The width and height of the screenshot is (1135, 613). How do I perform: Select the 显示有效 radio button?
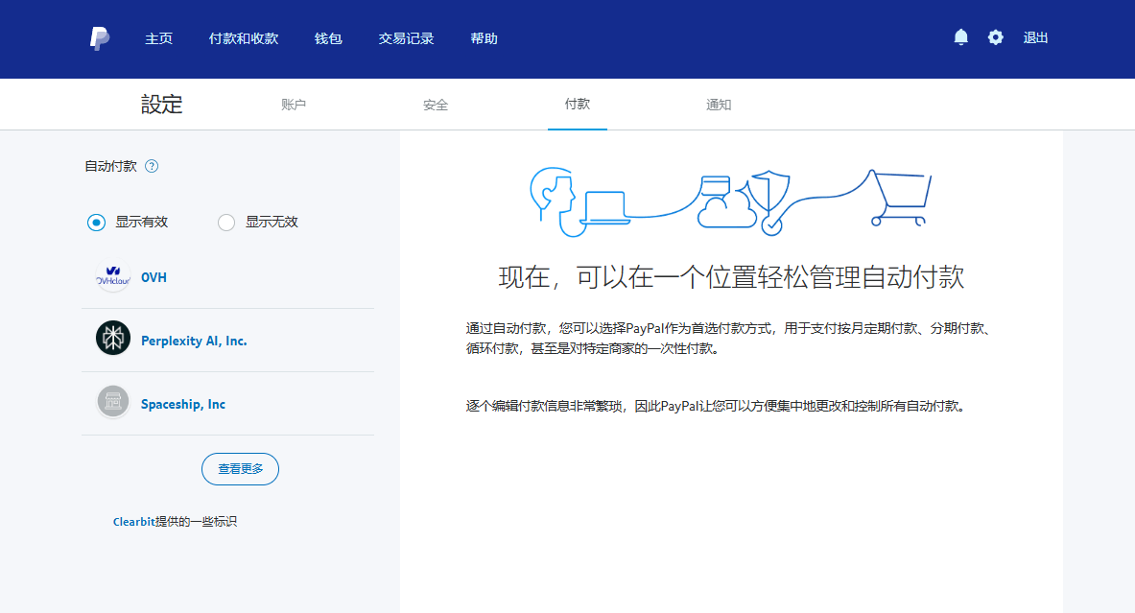click(96, 223)
